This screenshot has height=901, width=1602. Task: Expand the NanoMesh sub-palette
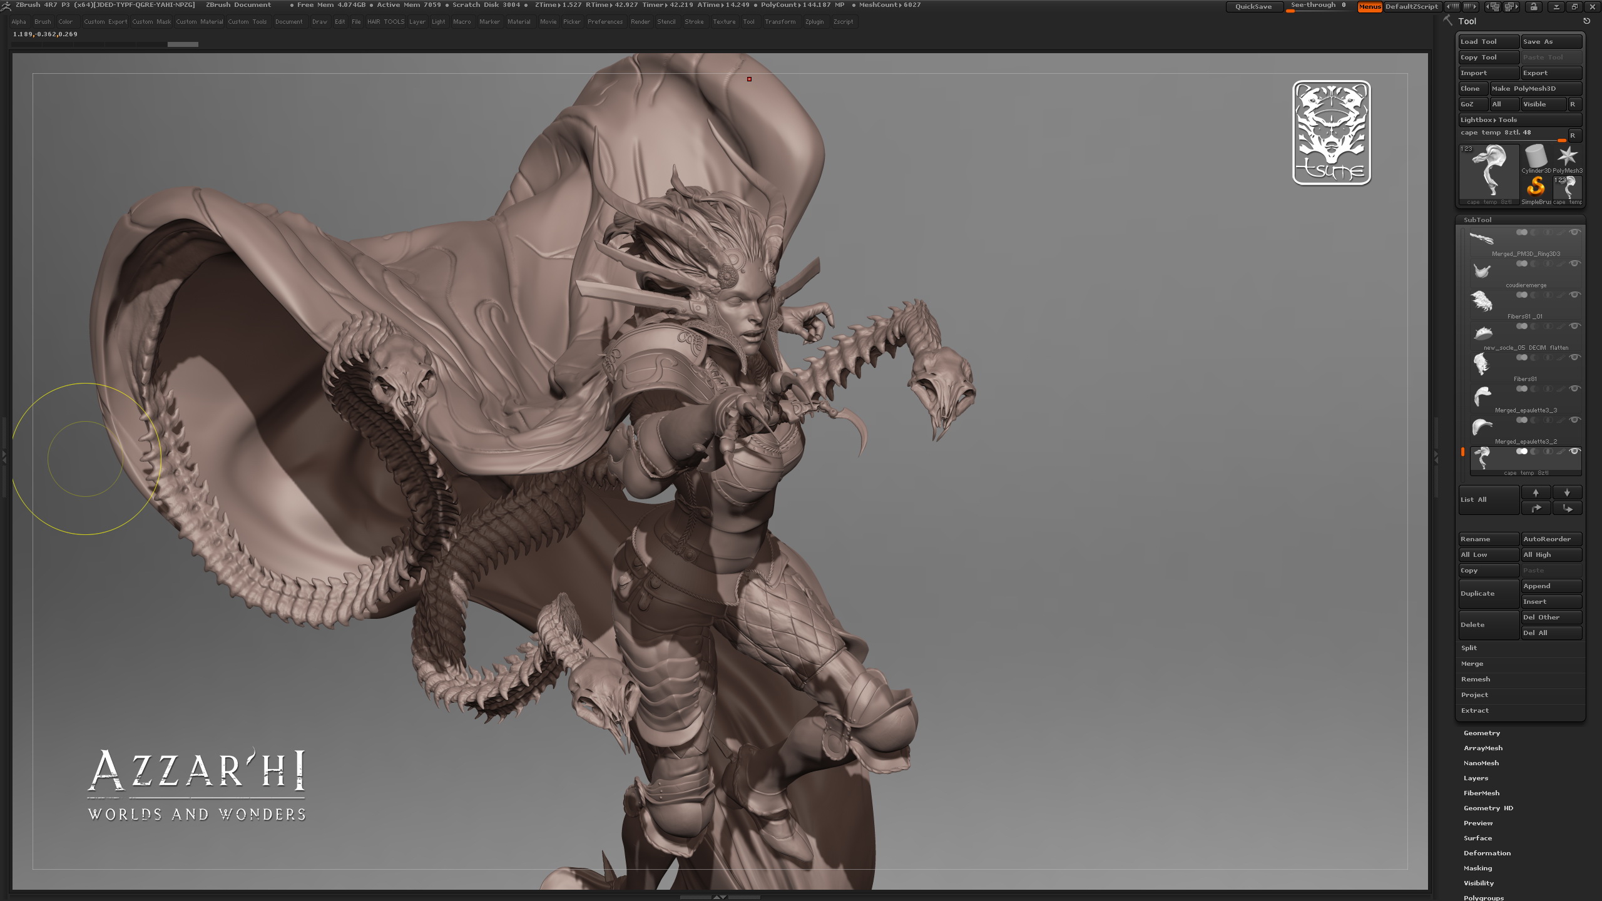click(x=1481, y=763)
